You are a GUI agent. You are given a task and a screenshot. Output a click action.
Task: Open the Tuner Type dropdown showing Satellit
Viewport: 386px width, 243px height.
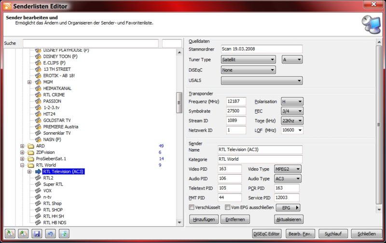pyautogui.click(x=248, y=60)
